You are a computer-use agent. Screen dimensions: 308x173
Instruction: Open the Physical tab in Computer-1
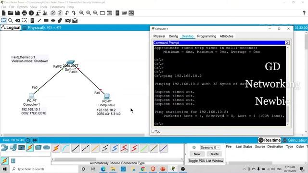(x=159, y=37)
